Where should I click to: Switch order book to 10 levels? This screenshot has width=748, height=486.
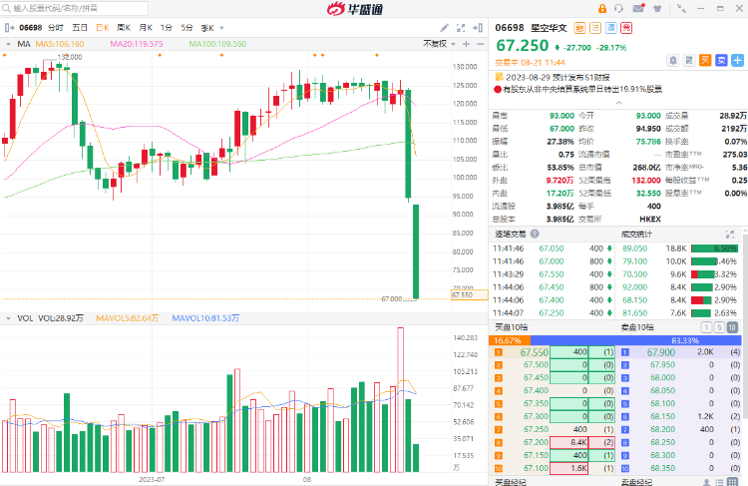click(733, 326)
